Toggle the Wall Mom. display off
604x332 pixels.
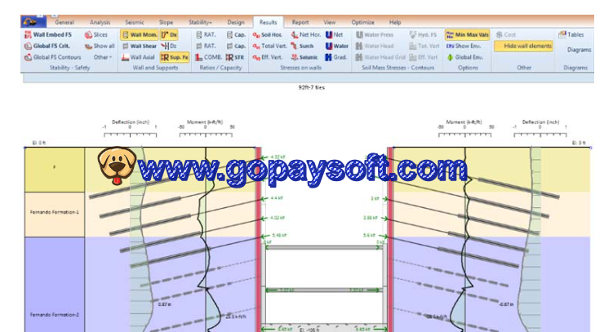click(138, 35)
